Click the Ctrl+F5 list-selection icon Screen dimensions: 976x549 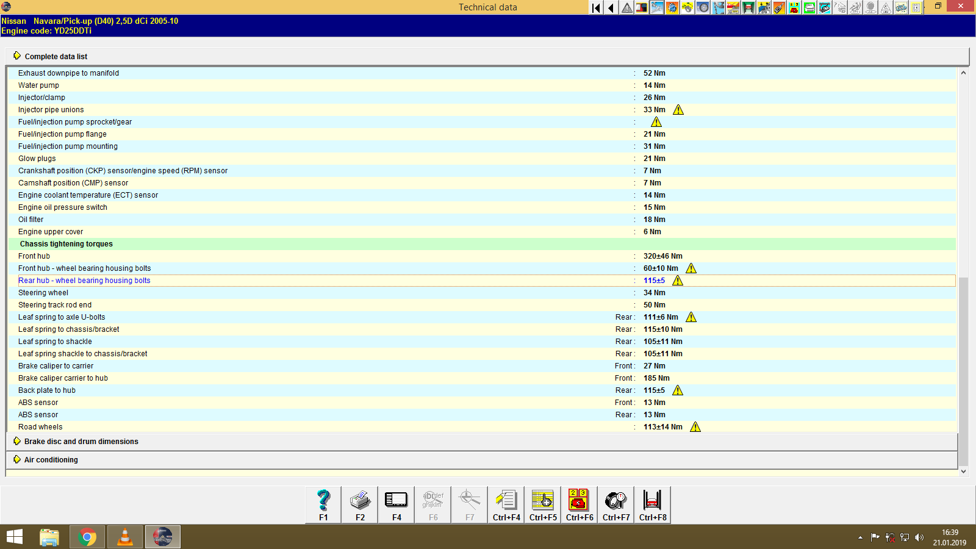(542, 502)
